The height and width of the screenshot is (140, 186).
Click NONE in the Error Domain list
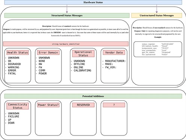42,61
